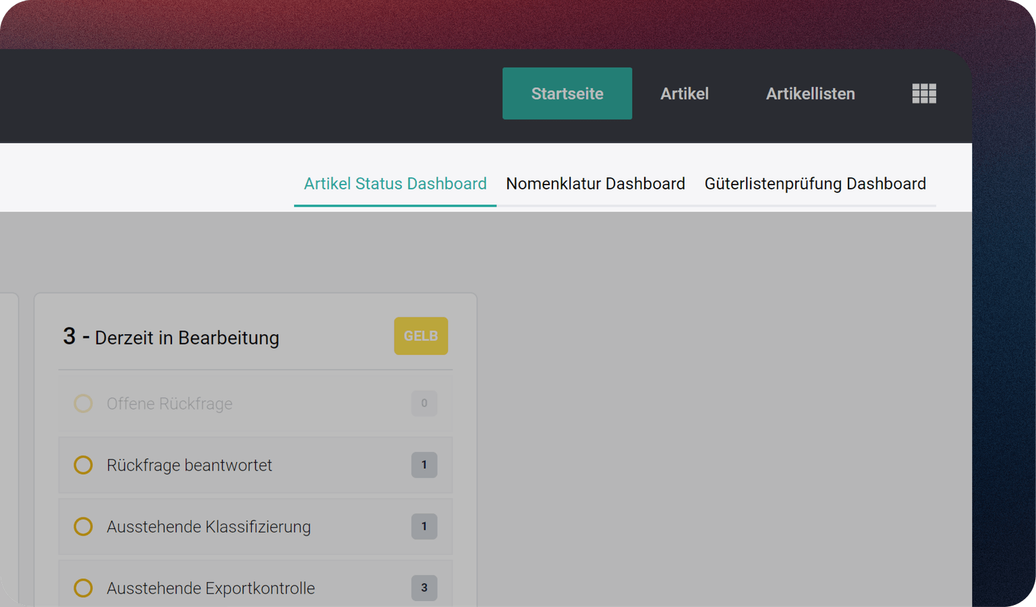1036x607 pixels.
Task: Open the Güterlistenprüfung Dashboard
Action: [815, 183]
